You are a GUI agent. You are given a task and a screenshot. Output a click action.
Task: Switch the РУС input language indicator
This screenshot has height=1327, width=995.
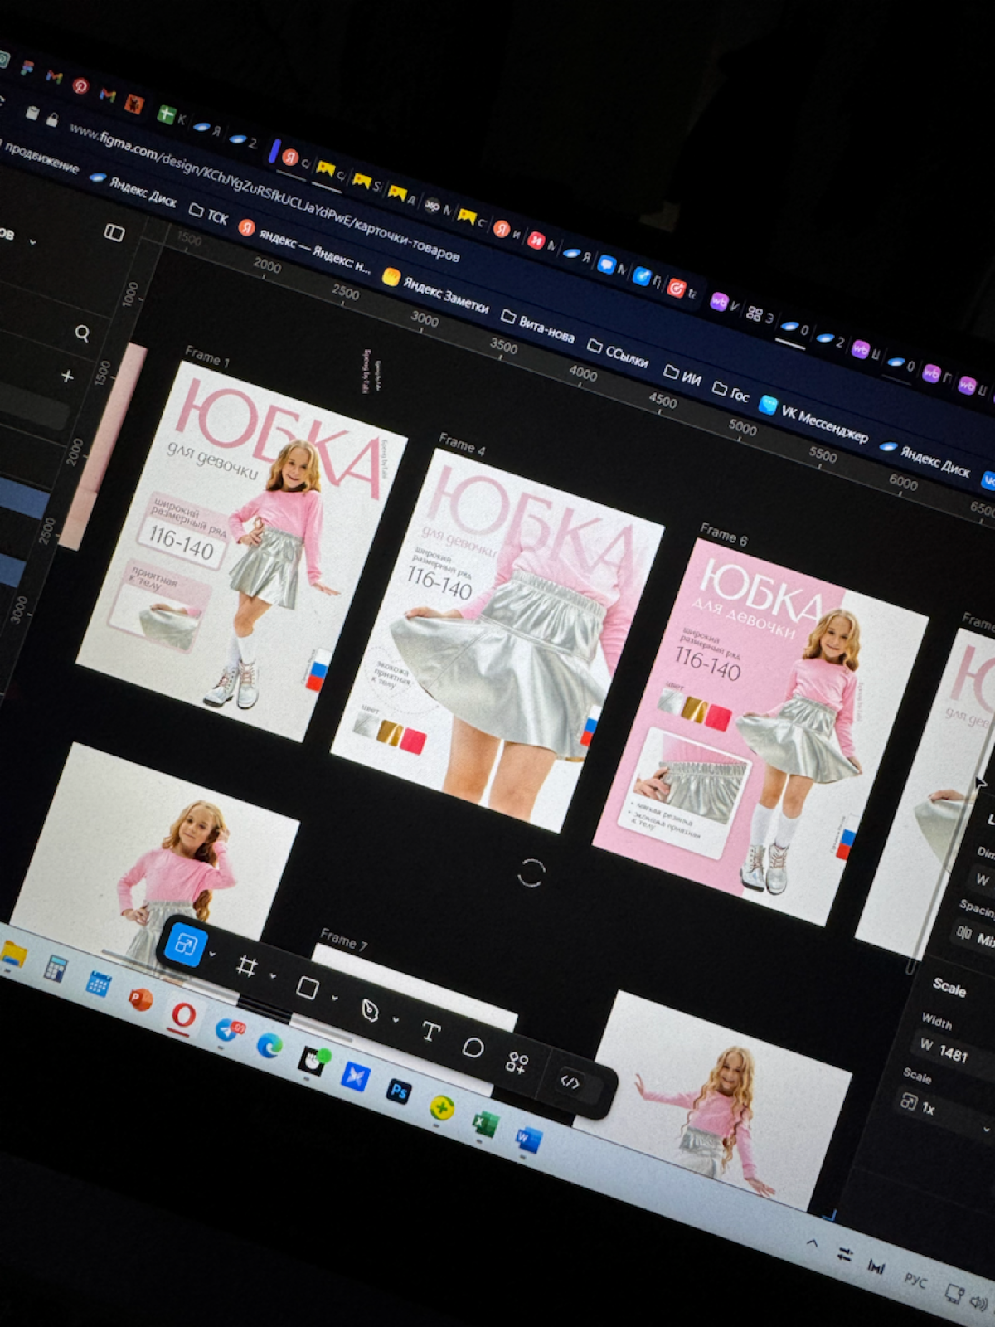pos(915,1280)
